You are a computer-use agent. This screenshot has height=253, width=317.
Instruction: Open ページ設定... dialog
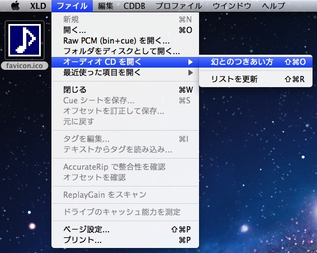click(x=125, y=229)
